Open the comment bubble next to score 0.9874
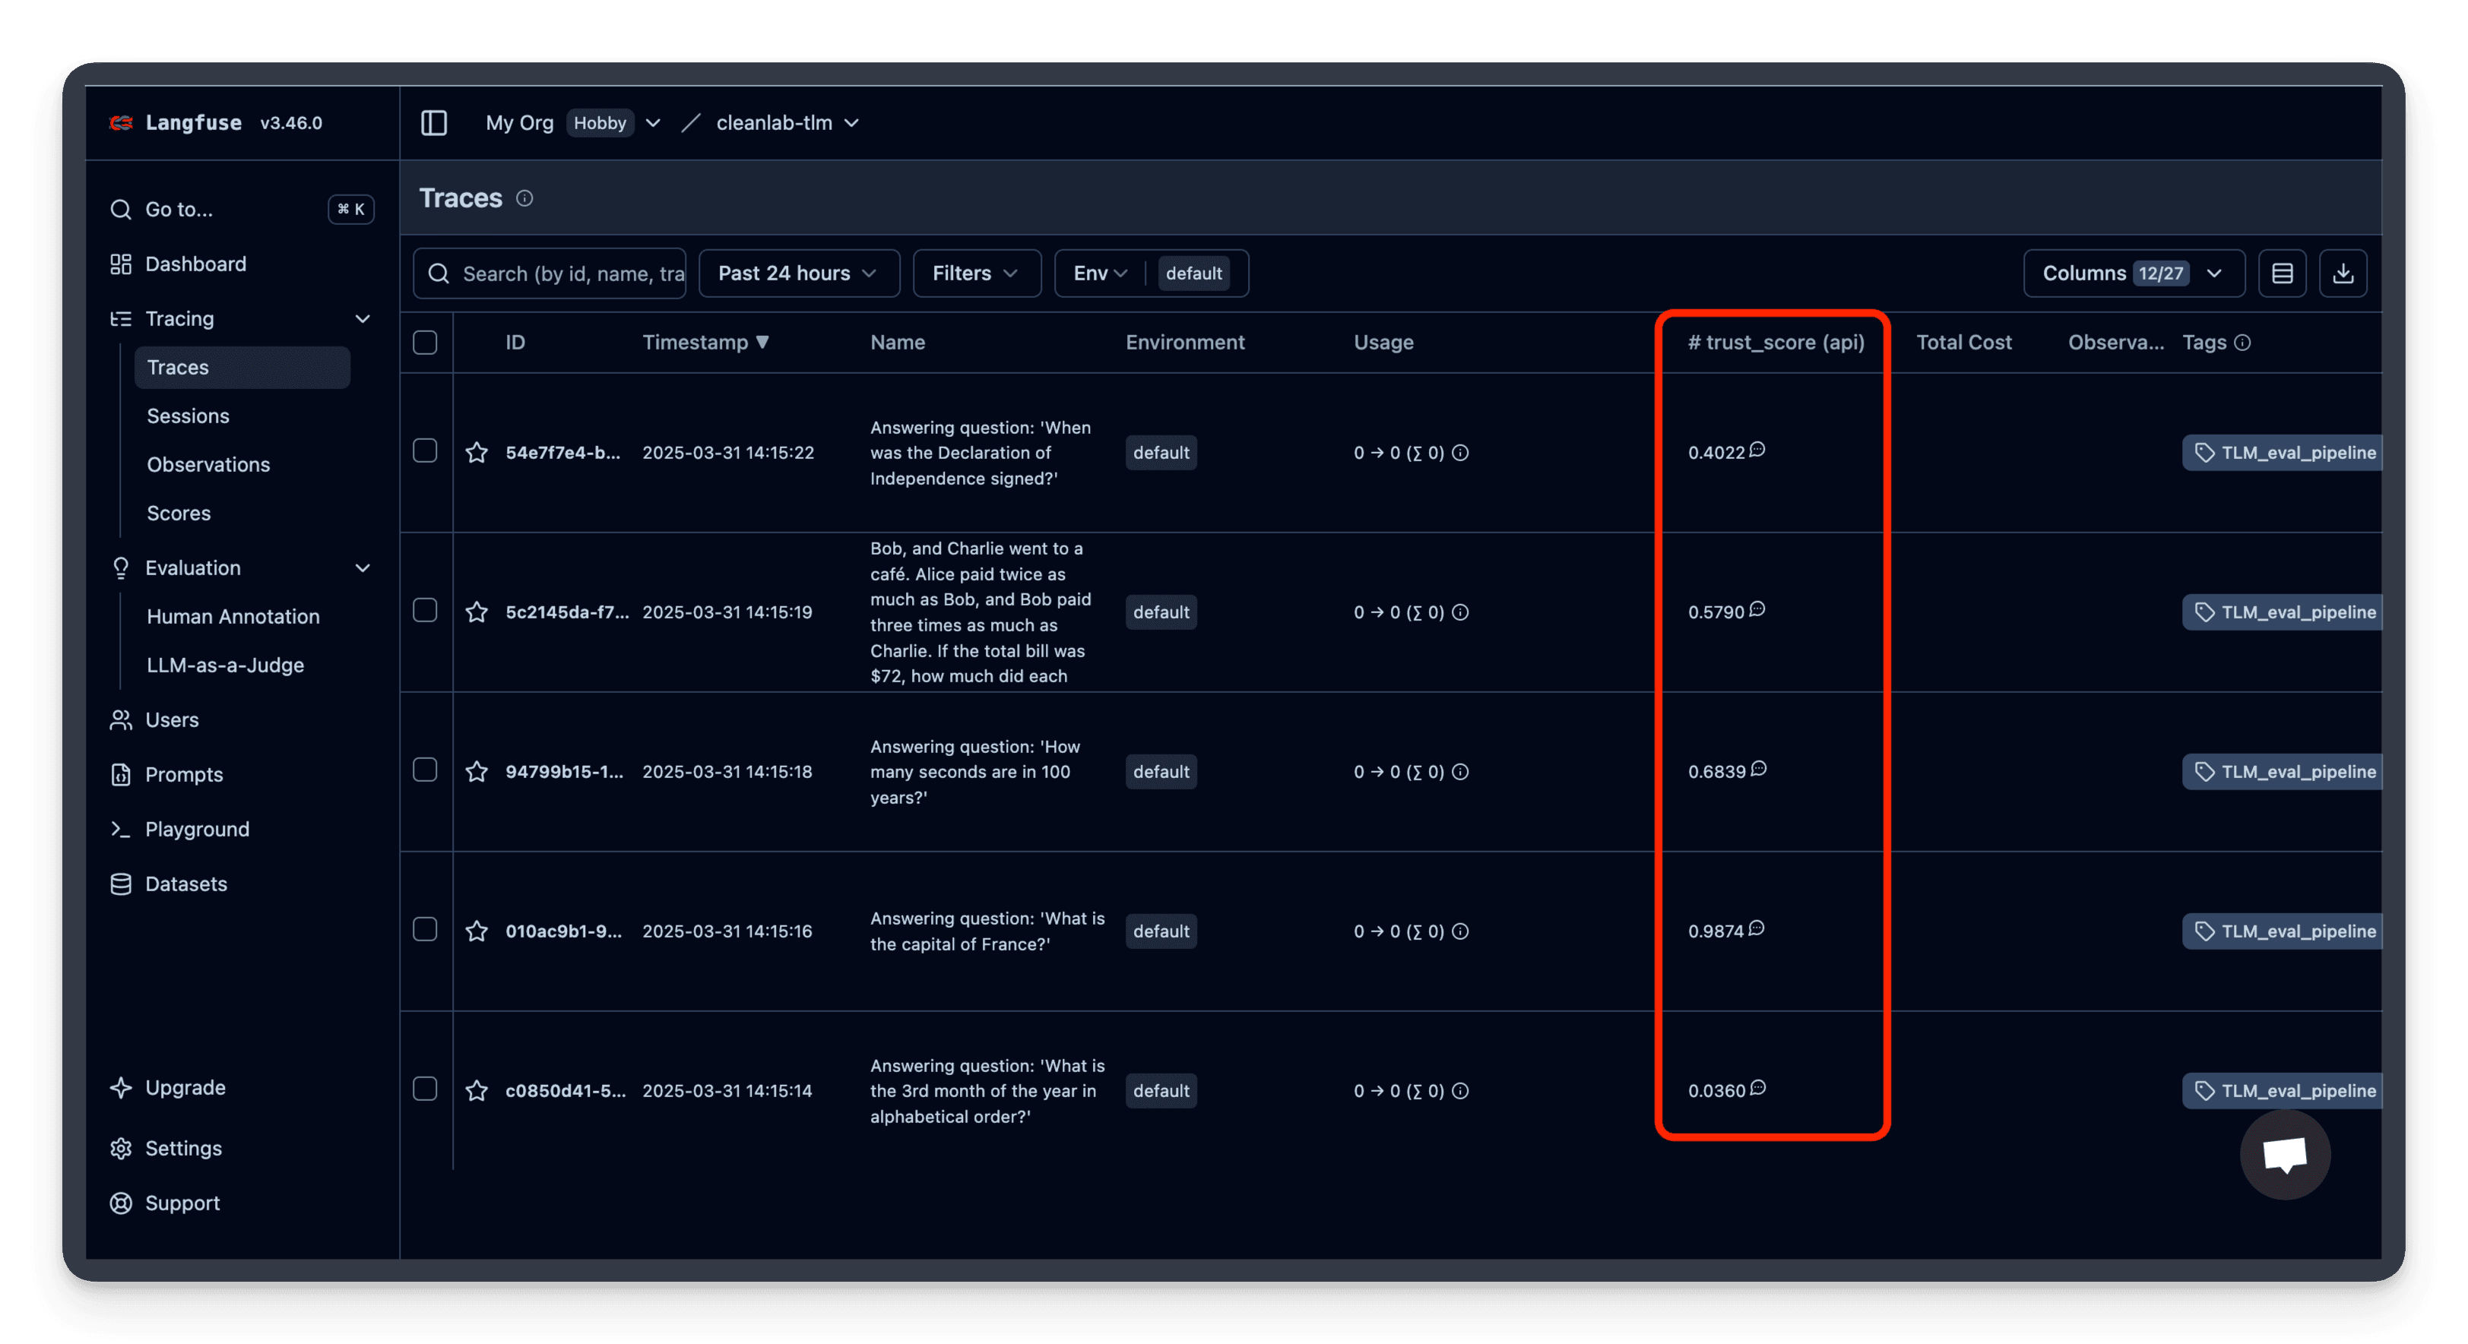Screen dimensions: 2468x1344 1758,928
